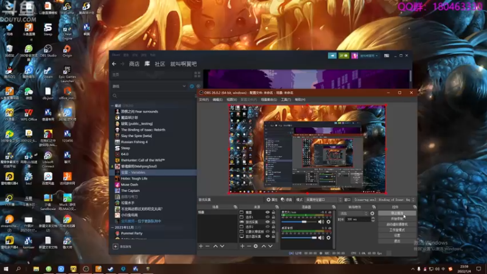Toggle visibility of 显示器采集 source
The width and height of the screenshot is (487, 274).
point(267,236)
